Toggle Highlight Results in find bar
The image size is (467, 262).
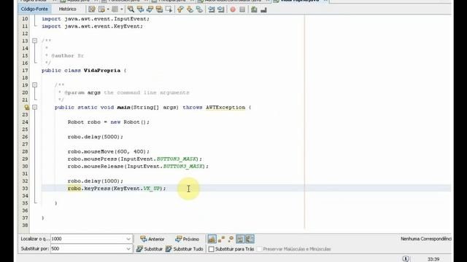click(240, 239)
